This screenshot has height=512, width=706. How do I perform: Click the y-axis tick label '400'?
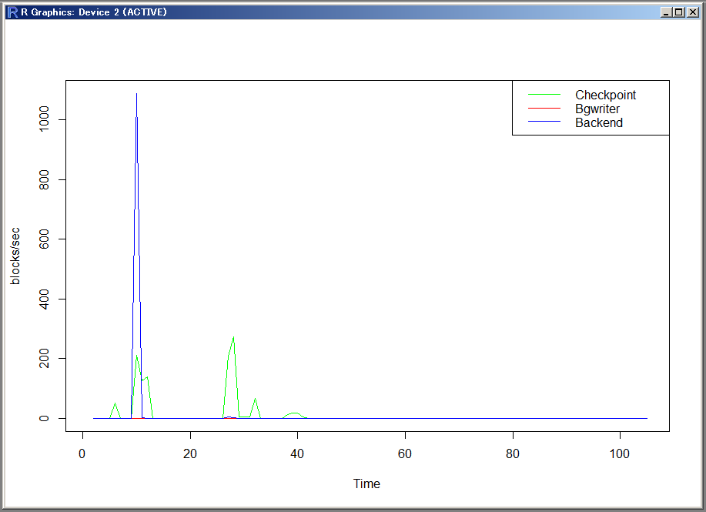[x=44, y=299]
